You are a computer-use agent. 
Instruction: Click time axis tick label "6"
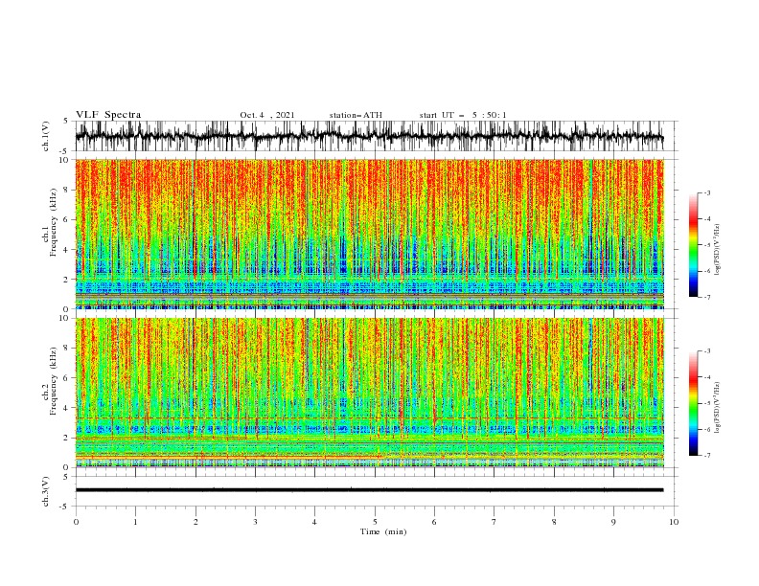[434, 522]
